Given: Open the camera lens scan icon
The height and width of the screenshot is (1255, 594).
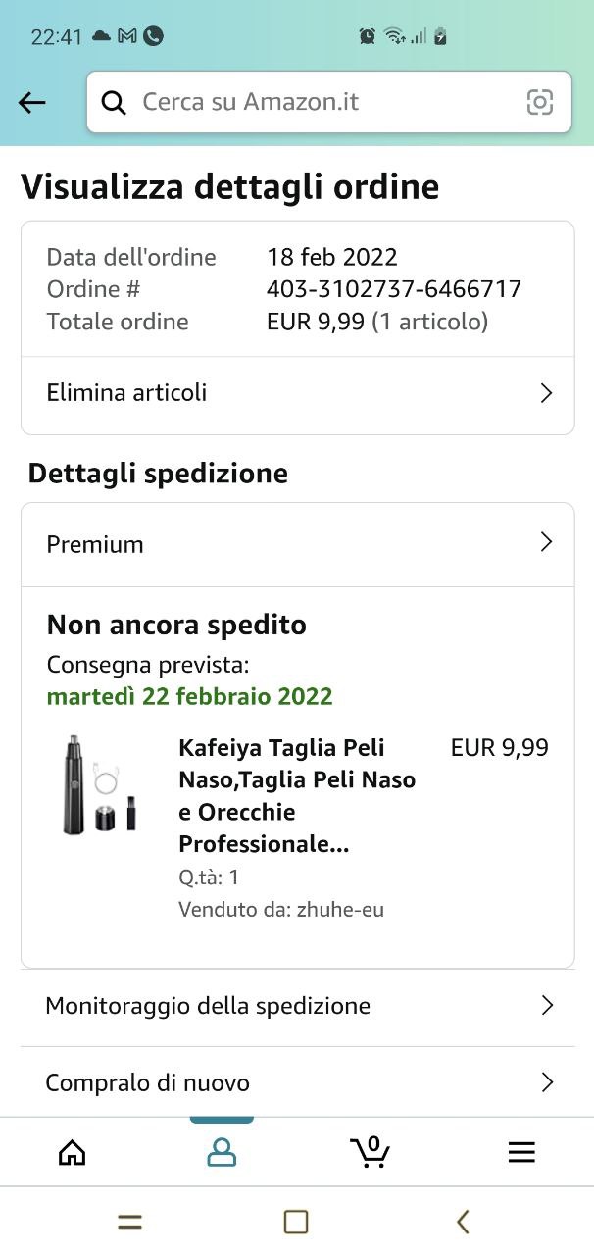Looking at the screenshot, I should [x=539, y=102].
